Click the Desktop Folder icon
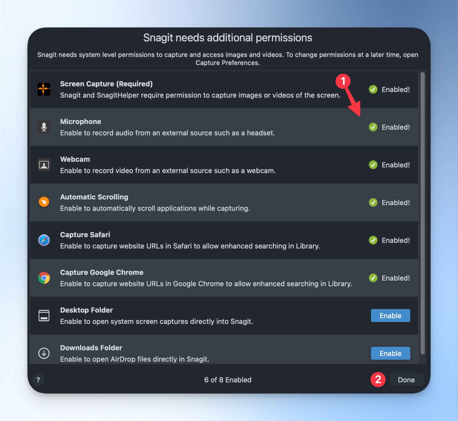This screenshot has width=458, height=421. [44, 315]
